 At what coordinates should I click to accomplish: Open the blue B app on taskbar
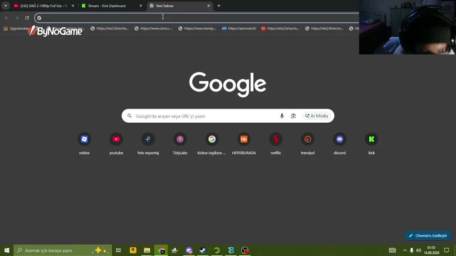click(231, 250)
